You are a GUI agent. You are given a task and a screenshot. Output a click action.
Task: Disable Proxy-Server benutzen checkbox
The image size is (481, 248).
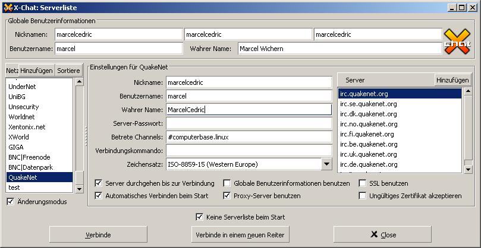click(x=227, y=196)
